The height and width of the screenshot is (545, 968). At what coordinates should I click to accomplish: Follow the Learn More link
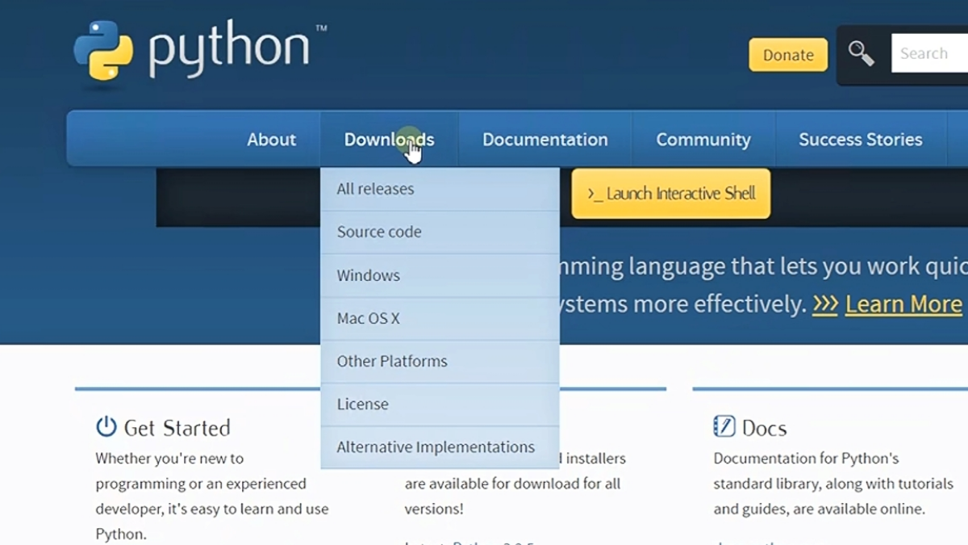(903, 304)
